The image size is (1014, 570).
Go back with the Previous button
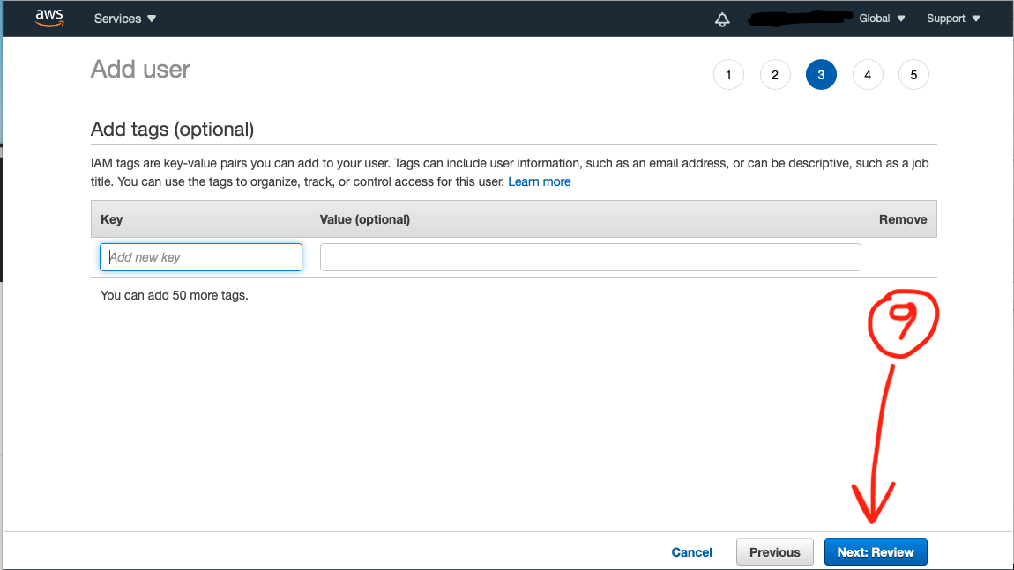tap(775, 551)
